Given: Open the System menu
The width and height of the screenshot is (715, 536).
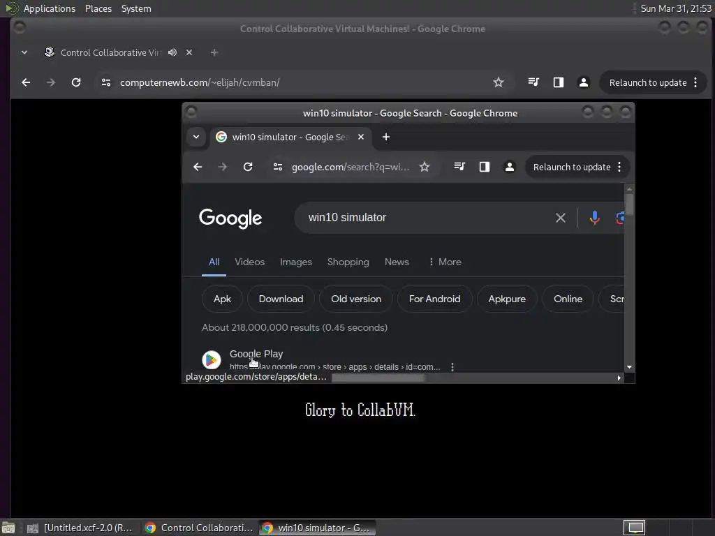Looking at the screenshot, I should pyautogui.click(x=136, y=8).
